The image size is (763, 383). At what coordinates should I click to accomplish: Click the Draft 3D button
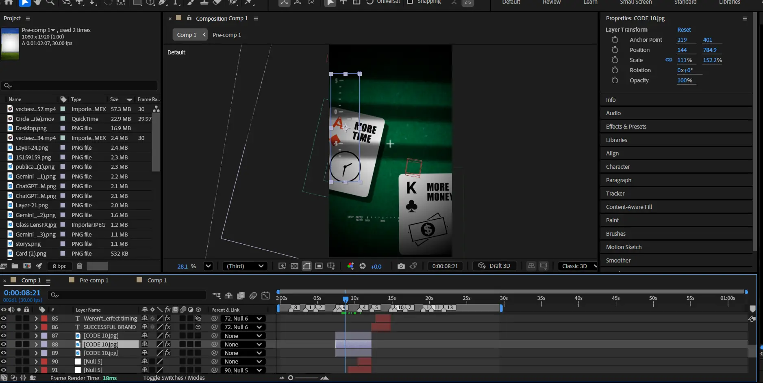pyautogui.click(x=494, y=266)
